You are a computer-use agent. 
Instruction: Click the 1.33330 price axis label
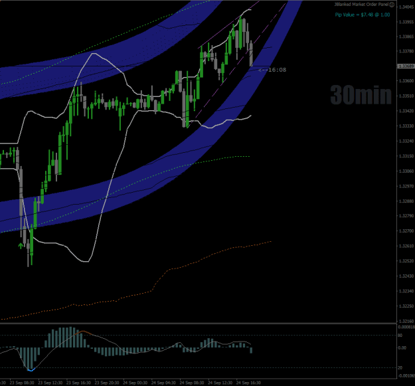coord(407,126)
